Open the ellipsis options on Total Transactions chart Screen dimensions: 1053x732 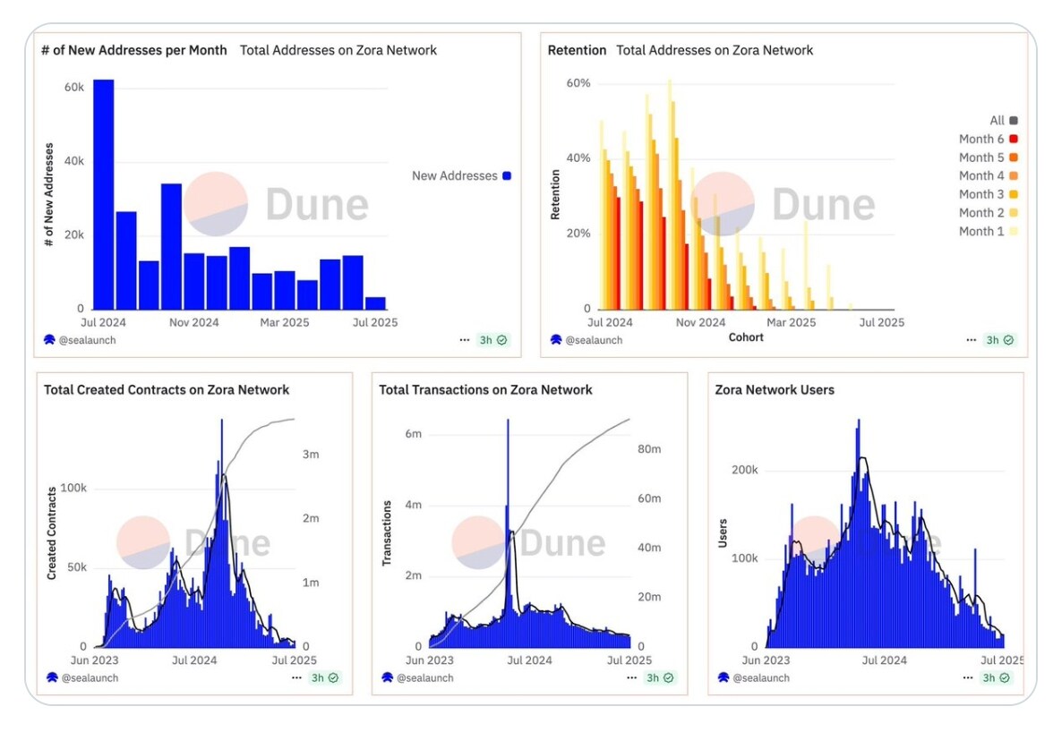coord(631,677)
